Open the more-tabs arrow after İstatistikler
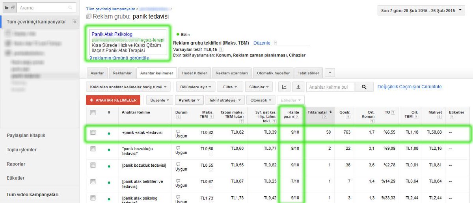 coord(329,73)
